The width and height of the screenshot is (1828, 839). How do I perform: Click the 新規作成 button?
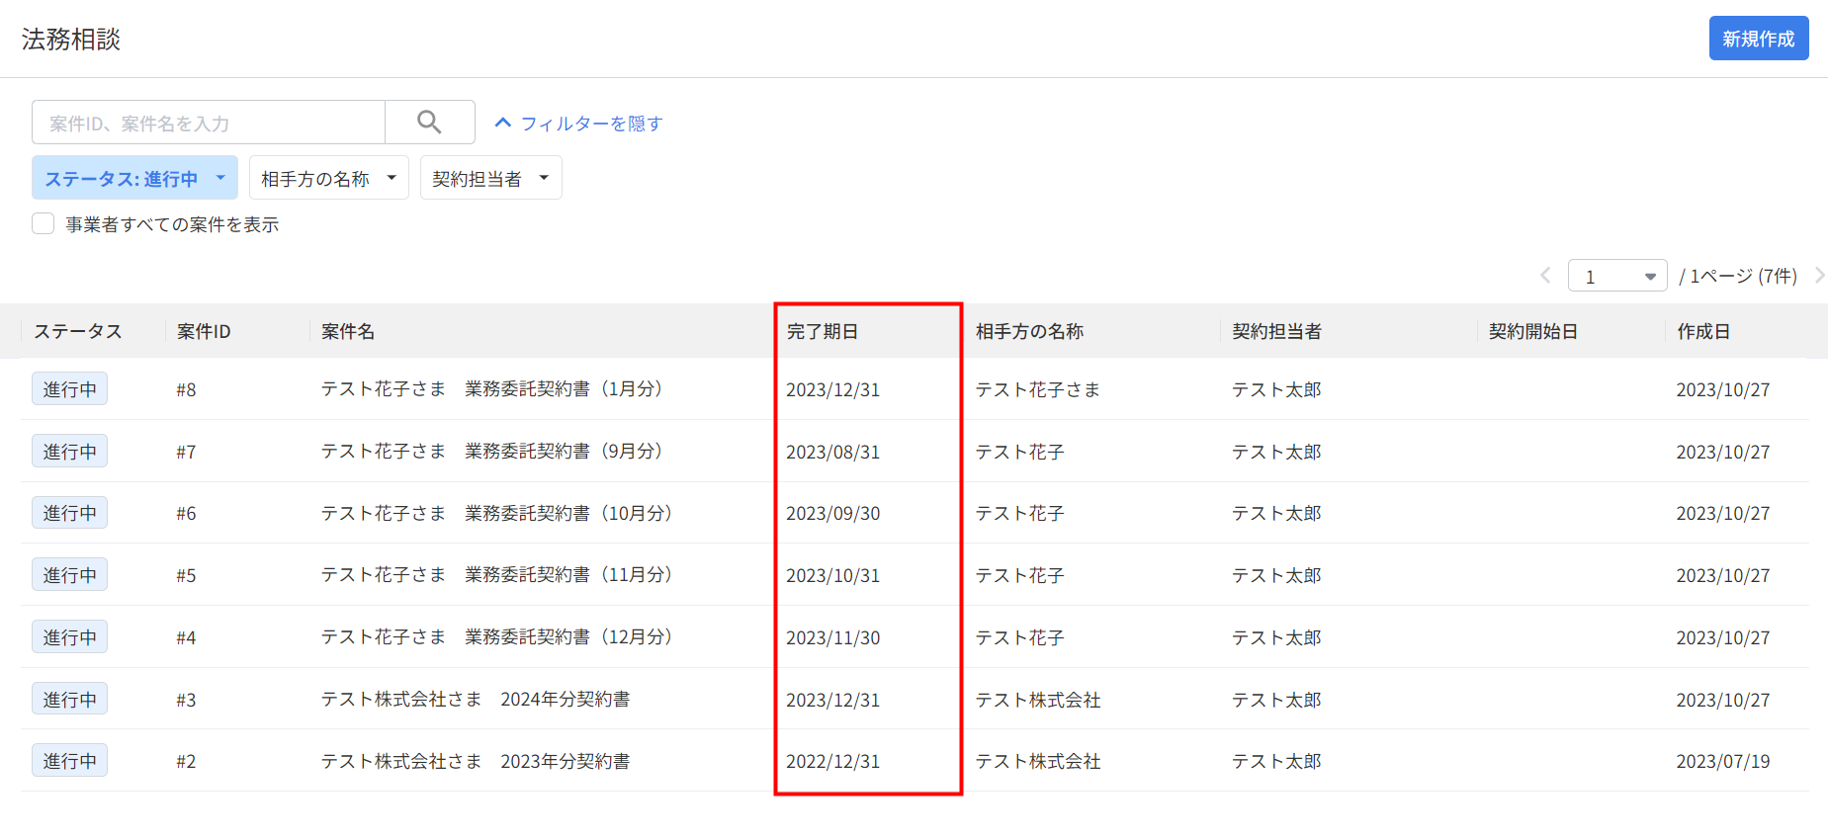1759,39
